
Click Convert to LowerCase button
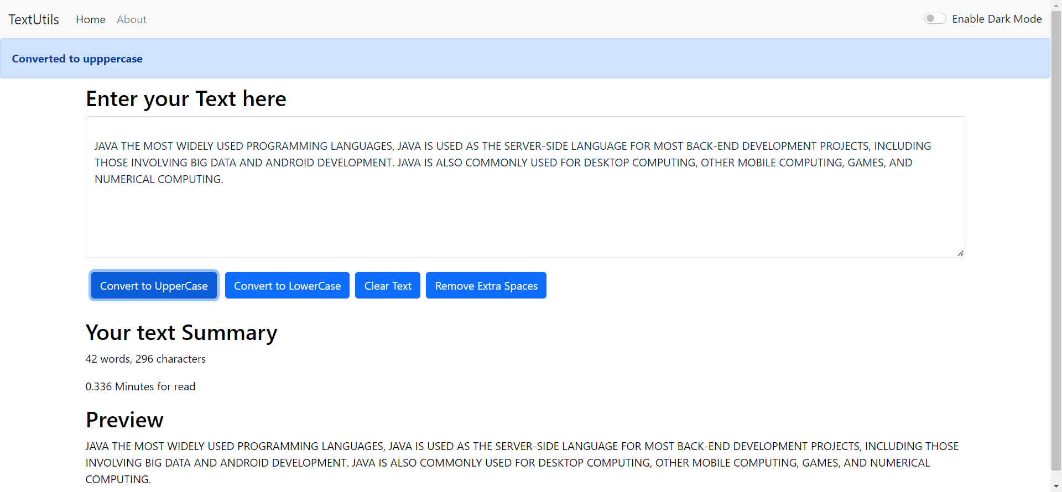[x=287, y=285]
